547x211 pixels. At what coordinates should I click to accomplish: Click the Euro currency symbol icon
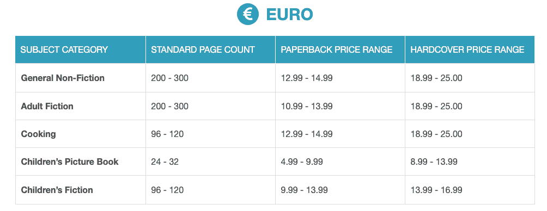(248, 14)
